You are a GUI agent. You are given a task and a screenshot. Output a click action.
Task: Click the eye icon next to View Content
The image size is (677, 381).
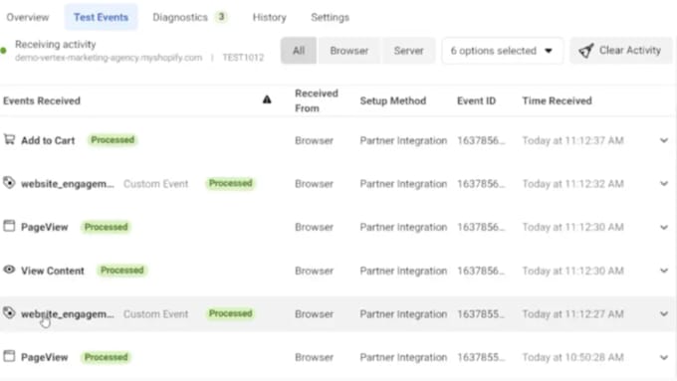click(x=9, y=270)
